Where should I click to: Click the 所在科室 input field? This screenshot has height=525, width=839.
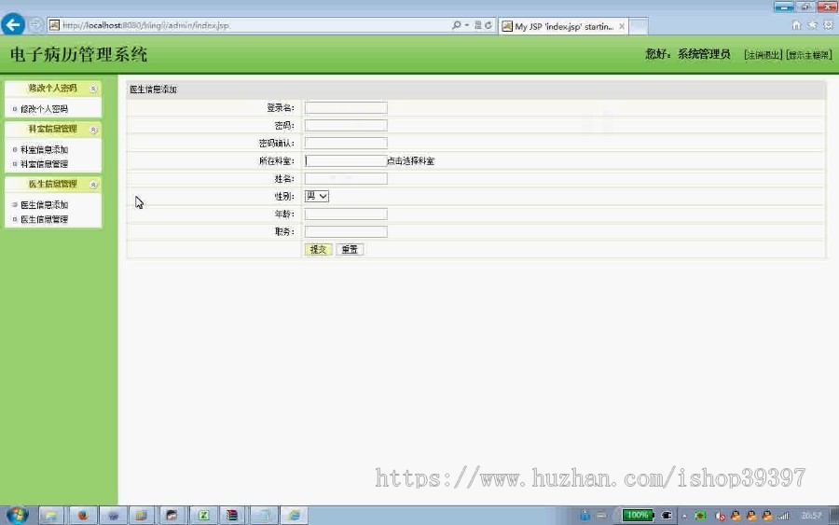pos(346,160)
